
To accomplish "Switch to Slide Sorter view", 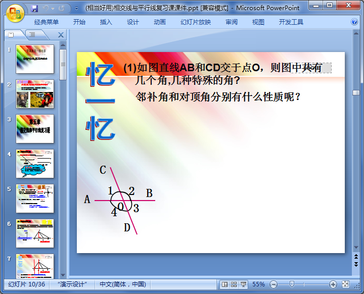I will (x=234, y=284).
